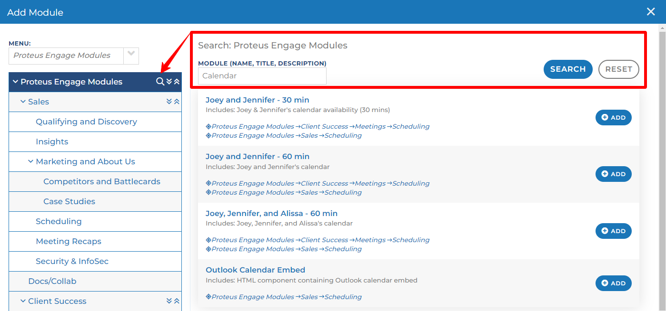Click locate icon on Joey and Jennifer 60 min Client Success path
666x311 pixels.
209,184
